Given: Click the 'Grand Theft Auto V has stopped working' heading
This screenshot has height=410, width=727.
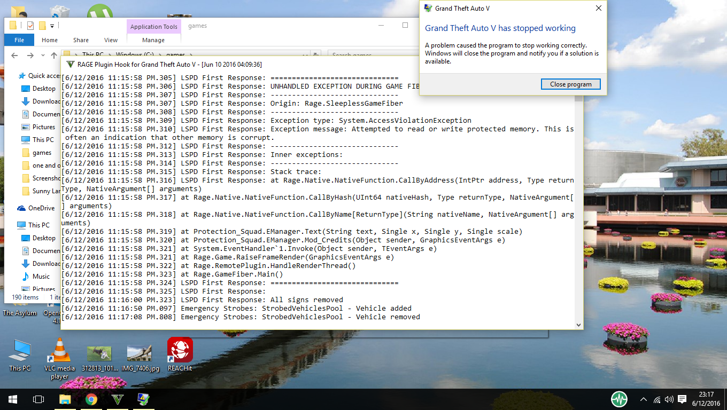Looking at the screenshot, I should tap(500, 28).
